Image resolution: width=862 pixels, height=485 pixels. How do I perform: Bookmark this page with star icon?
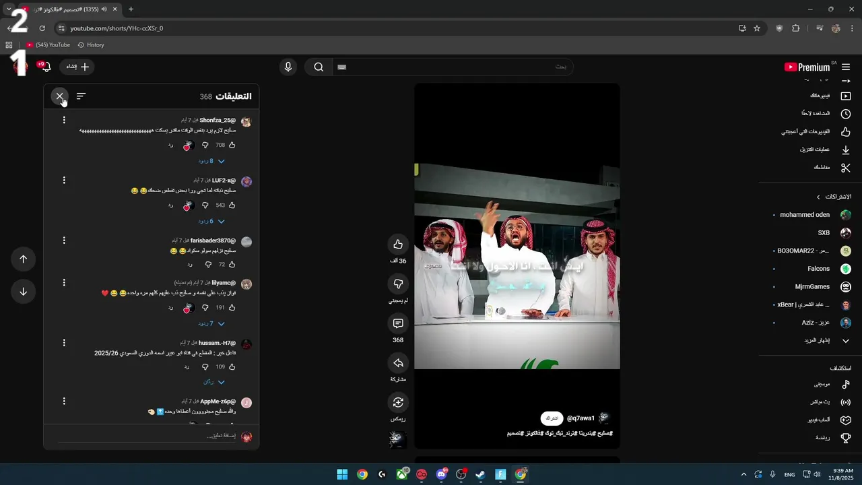pos(757,28)
